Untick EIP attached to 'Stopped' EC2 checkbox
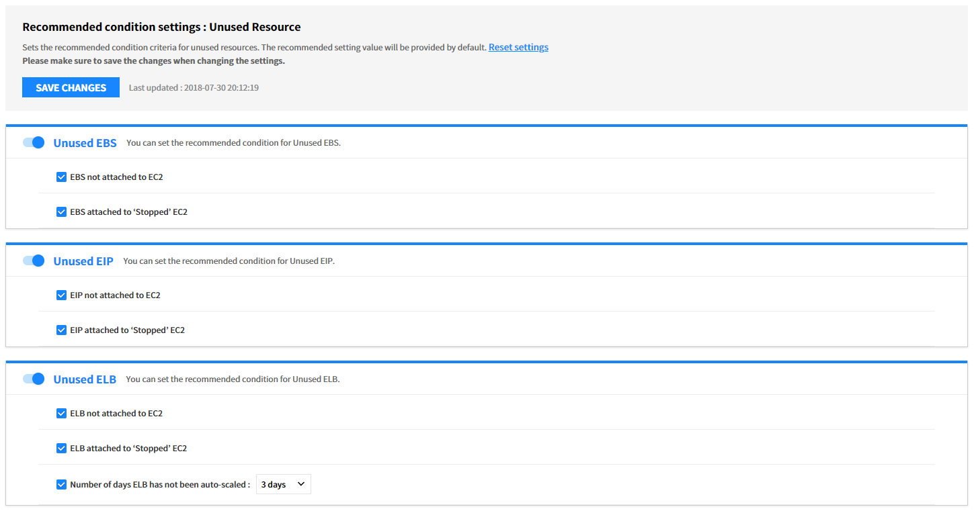This screenshot has width=974, height=511. [61, 330]
